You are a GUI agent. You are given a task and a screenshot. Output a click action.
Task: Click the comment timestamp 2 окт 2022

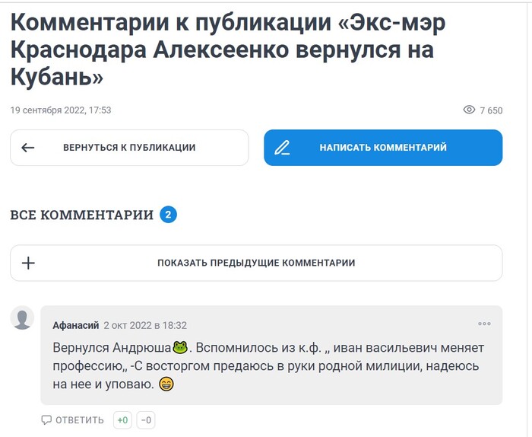click(x=145, y=326)
